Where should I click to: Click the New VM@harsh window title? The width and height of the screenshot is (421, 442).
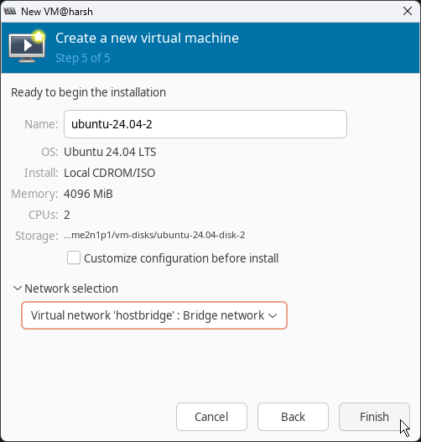click(x=57, y=12)
